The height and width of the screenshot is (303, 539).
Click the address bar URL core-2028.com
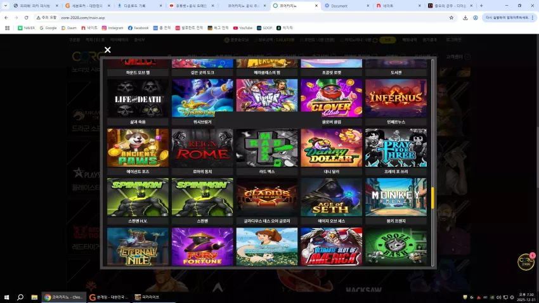coord(83,18)
